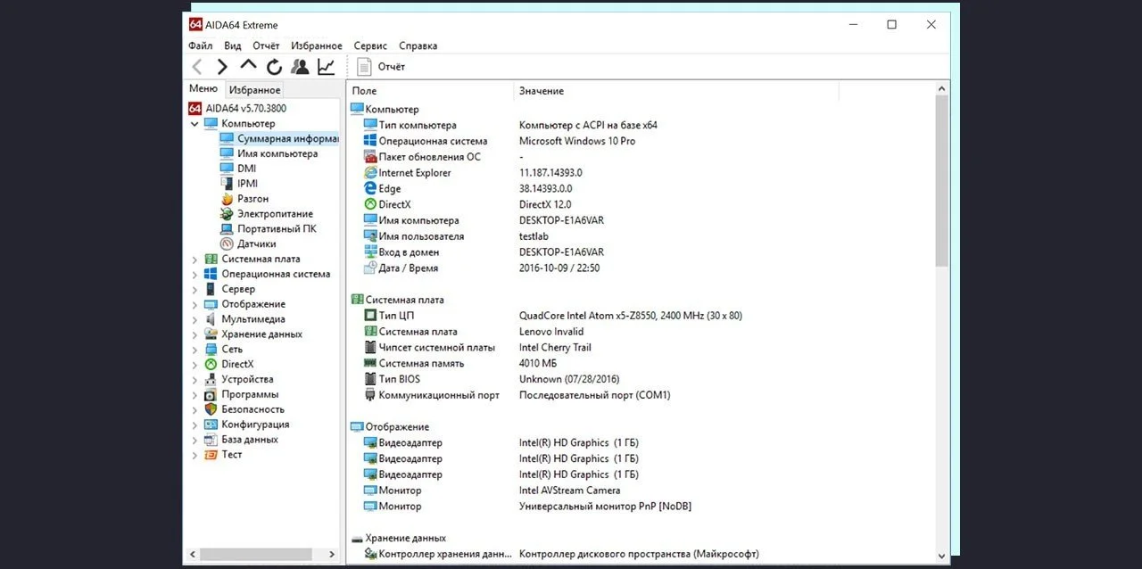Click the vertical scrollbar up arrow

tap(941, 88)
